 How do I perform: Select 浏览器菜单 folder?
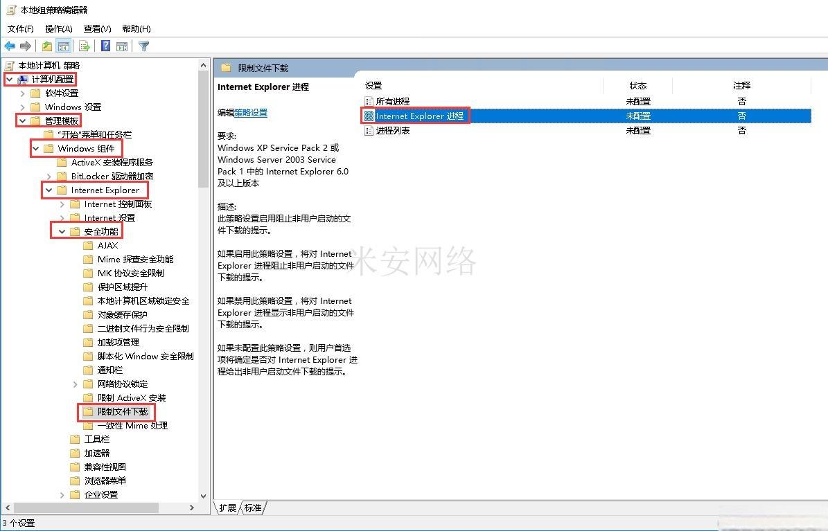105,481
